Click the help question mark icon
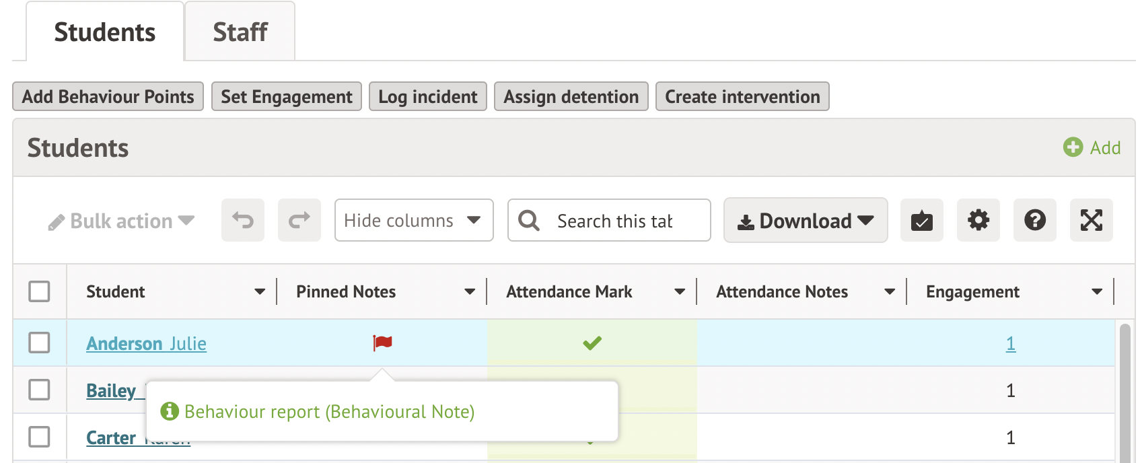Image resolution: width=1140 pixels, height=463 pixels. 1034,220
